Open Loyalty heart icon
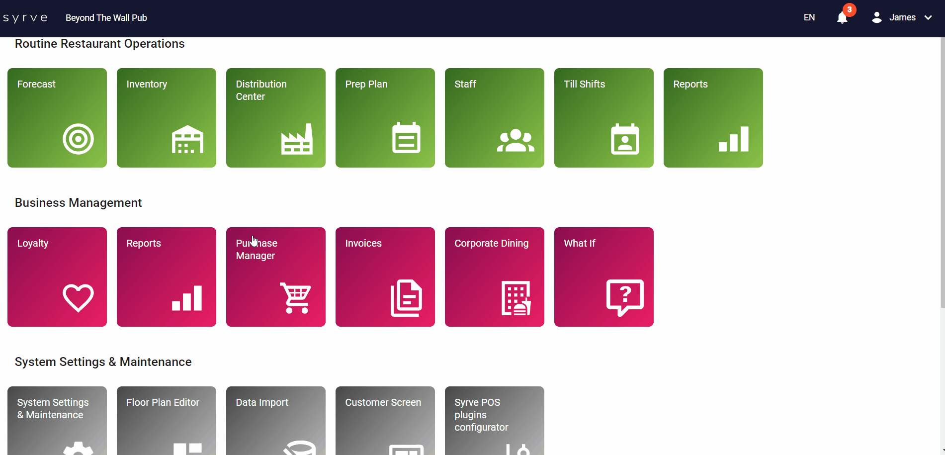Screen dimensions: 945x455 point(78,298)
